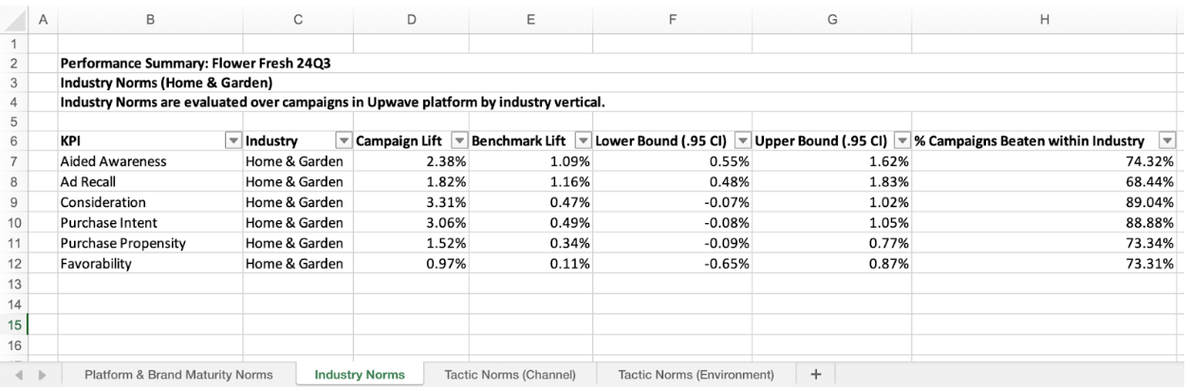Viewport: 1190px width, 391px height.
Task: Open the Tactic Norms (Channel) tab
Action: 519,376
